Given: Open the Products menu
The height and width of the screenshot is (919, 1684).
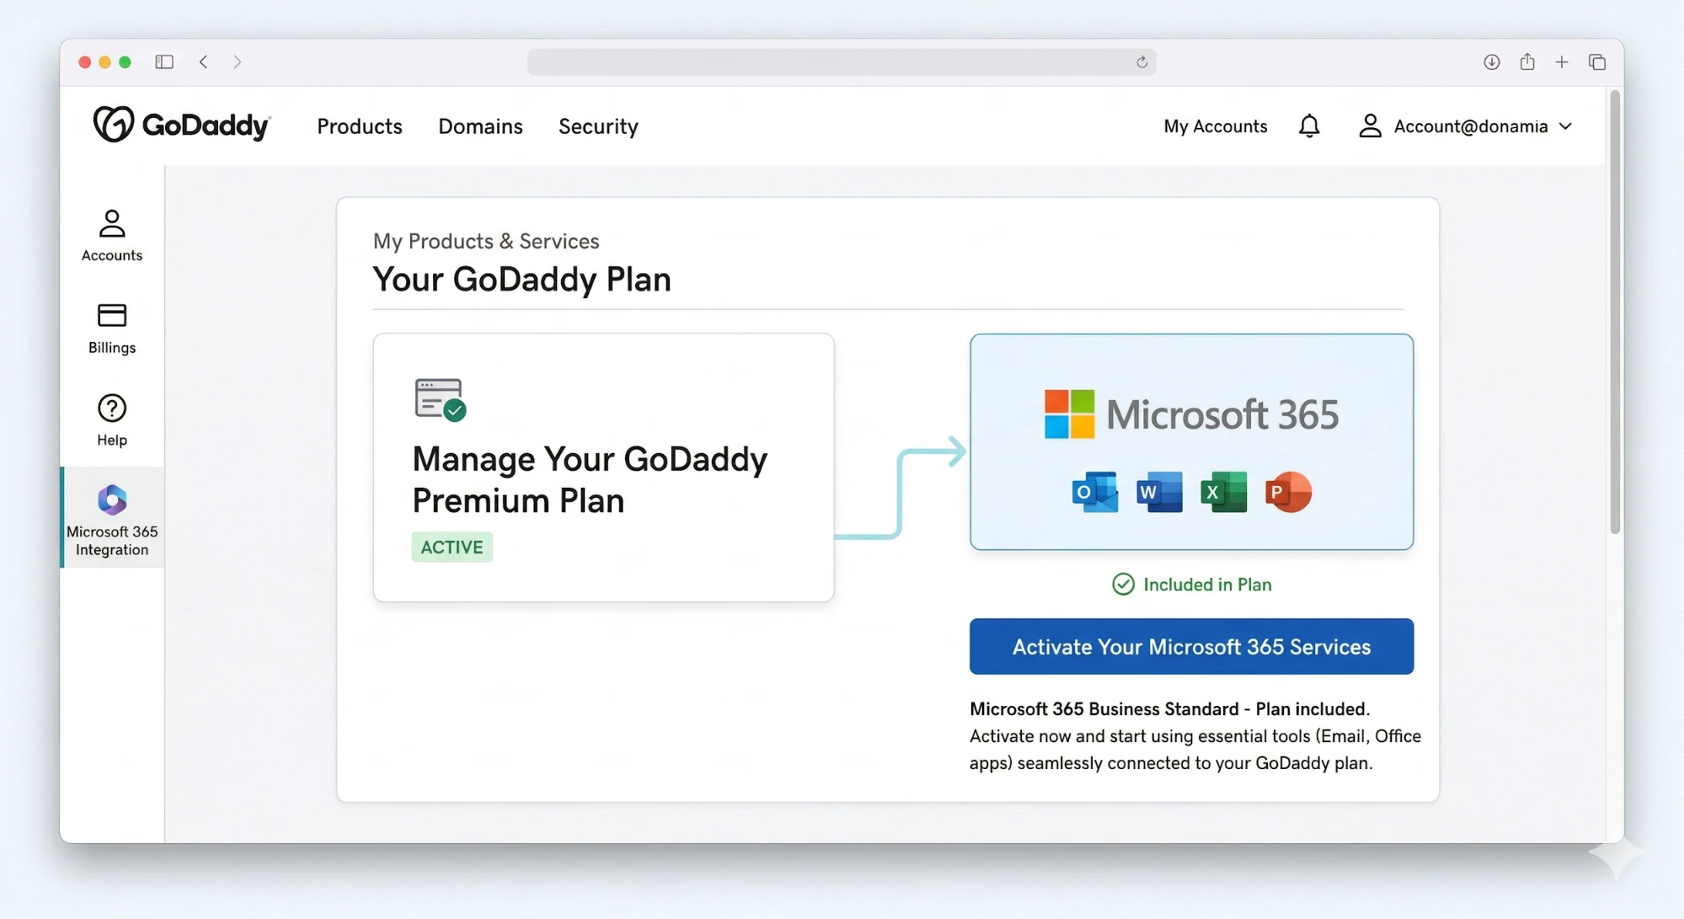Looking at the screenshot, I should point(360,126).
